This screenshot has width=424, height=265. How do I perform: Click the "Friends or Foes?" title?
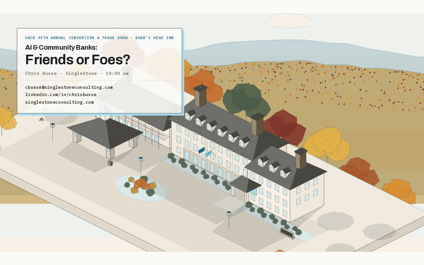(78, 60)
